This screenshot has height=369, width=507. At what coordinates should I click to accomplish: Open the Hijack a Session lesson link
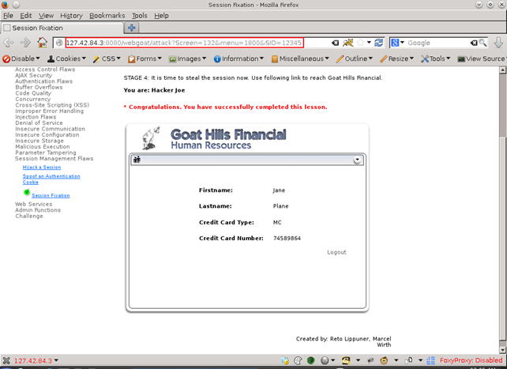pyautogui.click(x=41, y=168)
